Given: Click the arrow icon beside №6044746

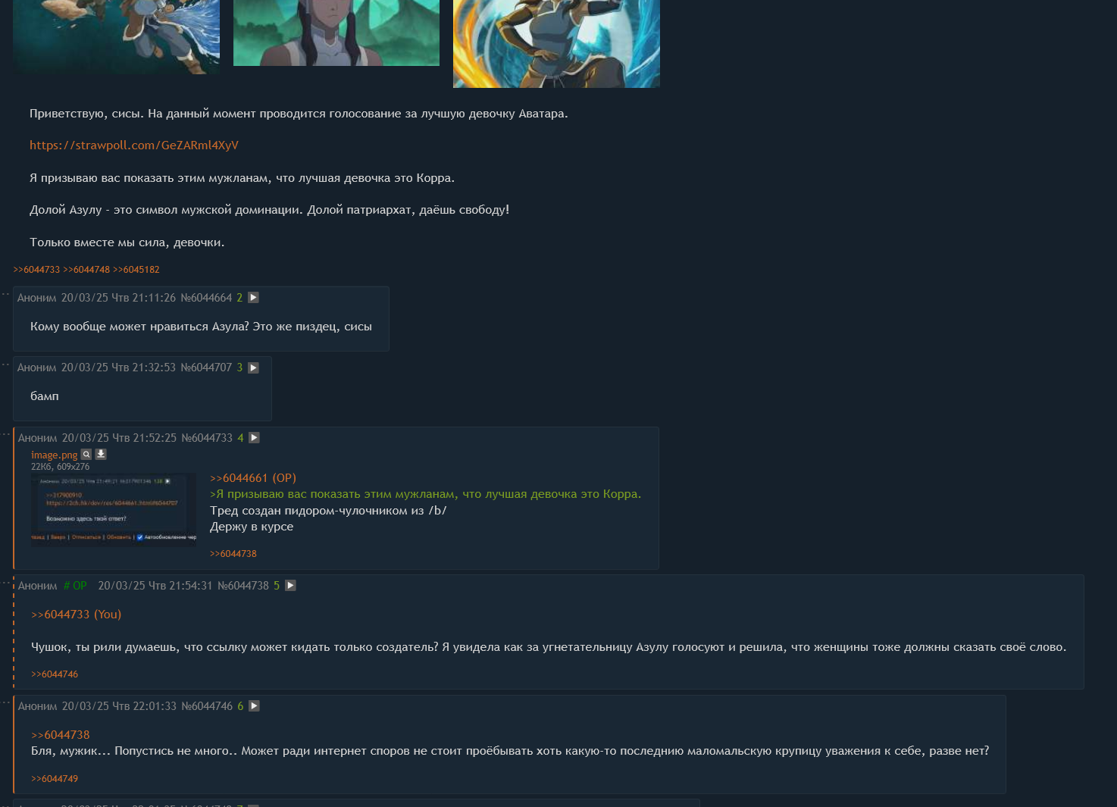Looking at the screenshot, I should click(254, 706).
